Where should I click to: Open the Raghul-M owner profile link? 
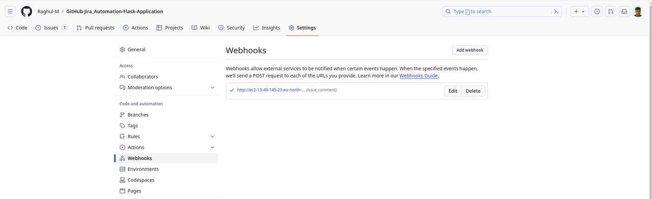[48, 11]
